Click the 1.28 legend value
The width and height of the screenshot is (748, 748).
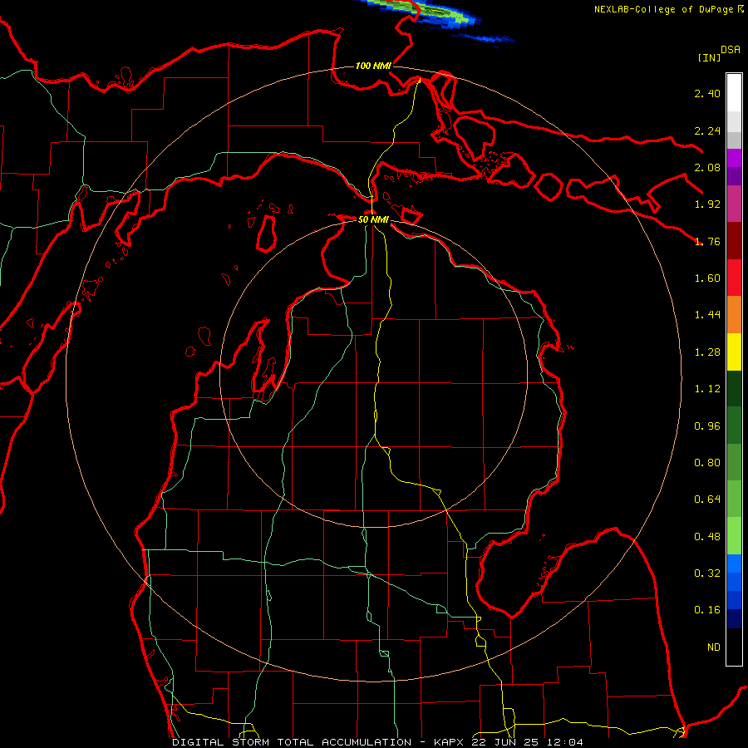pyautogui.click(x=707, y=352)
